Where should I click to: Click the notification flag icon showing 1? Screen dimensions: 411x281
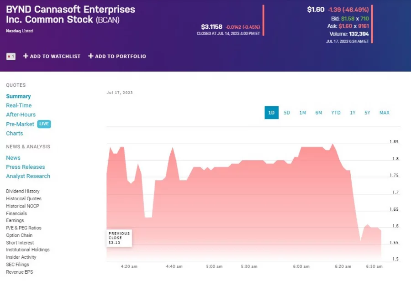(x=10, y=56)
